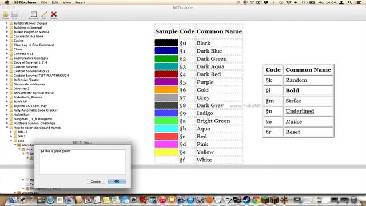
Task: Click the Wi-Fi status icon
Action: point(289,2)
